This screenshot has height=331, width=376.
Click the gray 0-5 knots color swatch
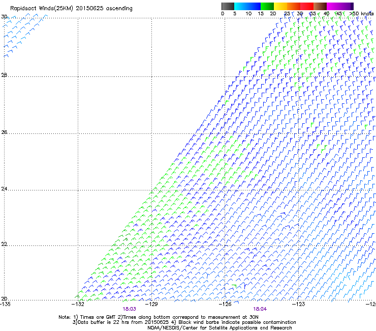click(x=228, y=6)
